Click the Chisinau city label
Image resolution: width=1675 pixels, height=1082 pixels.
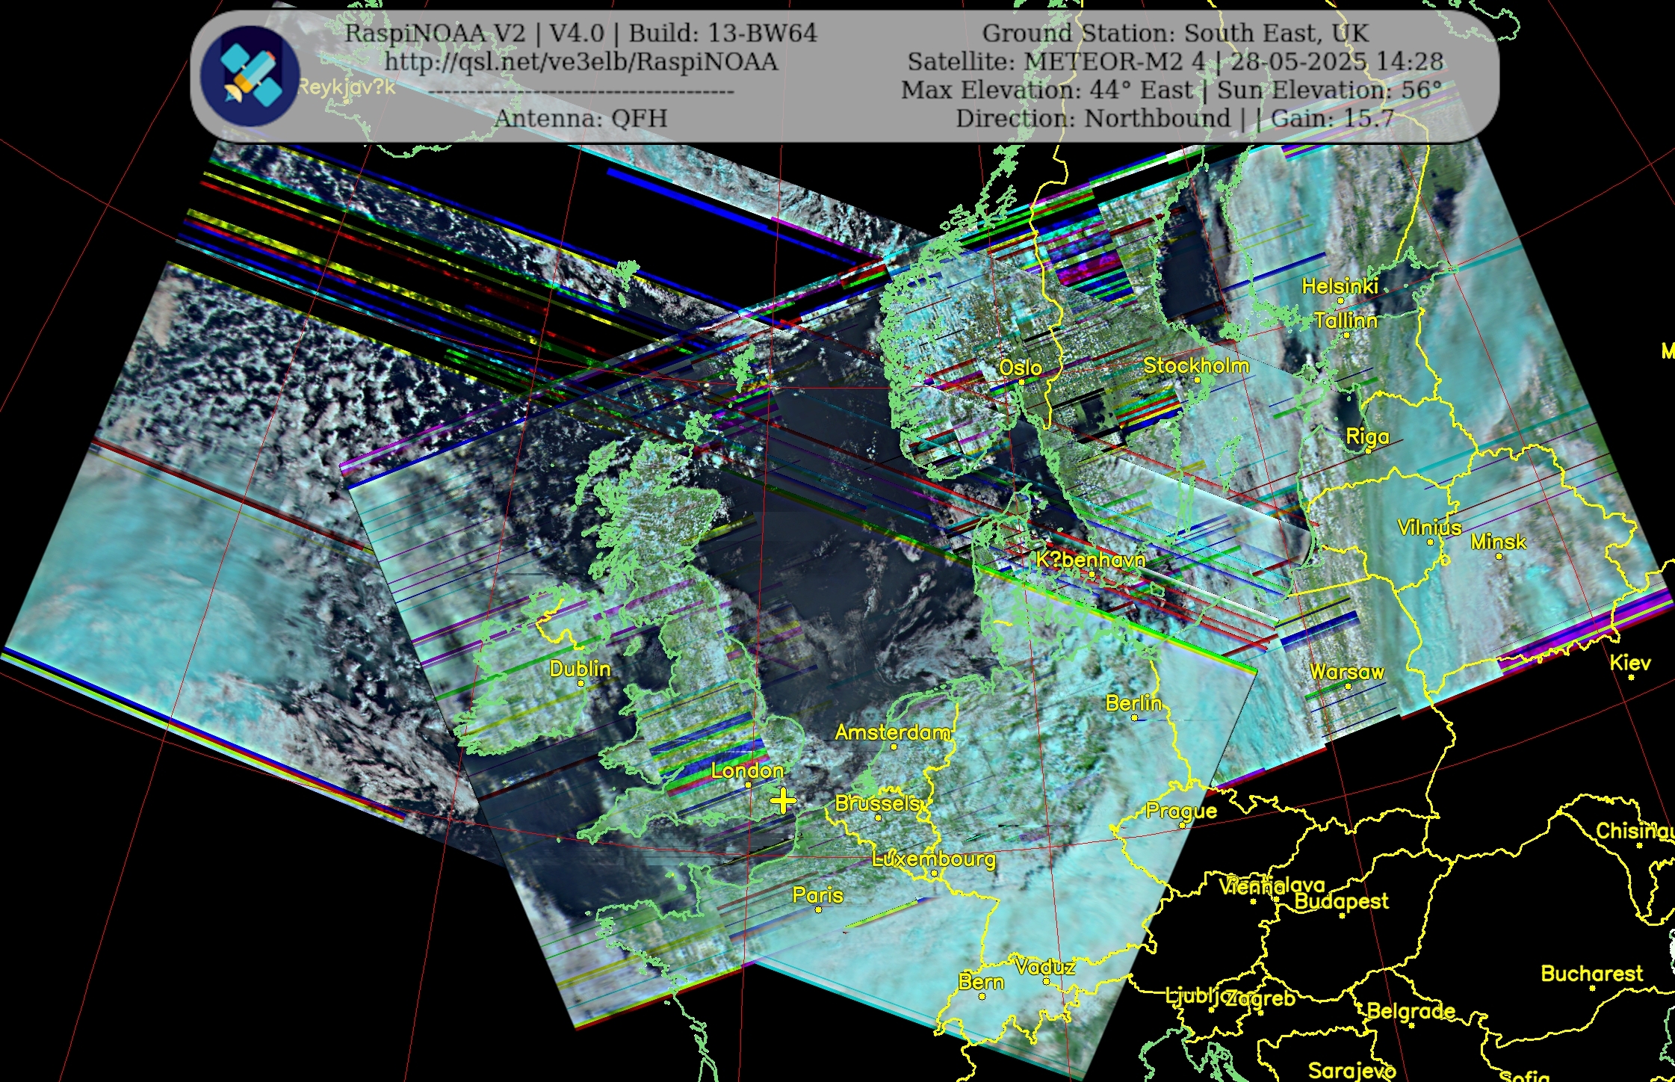[1635, 831]
